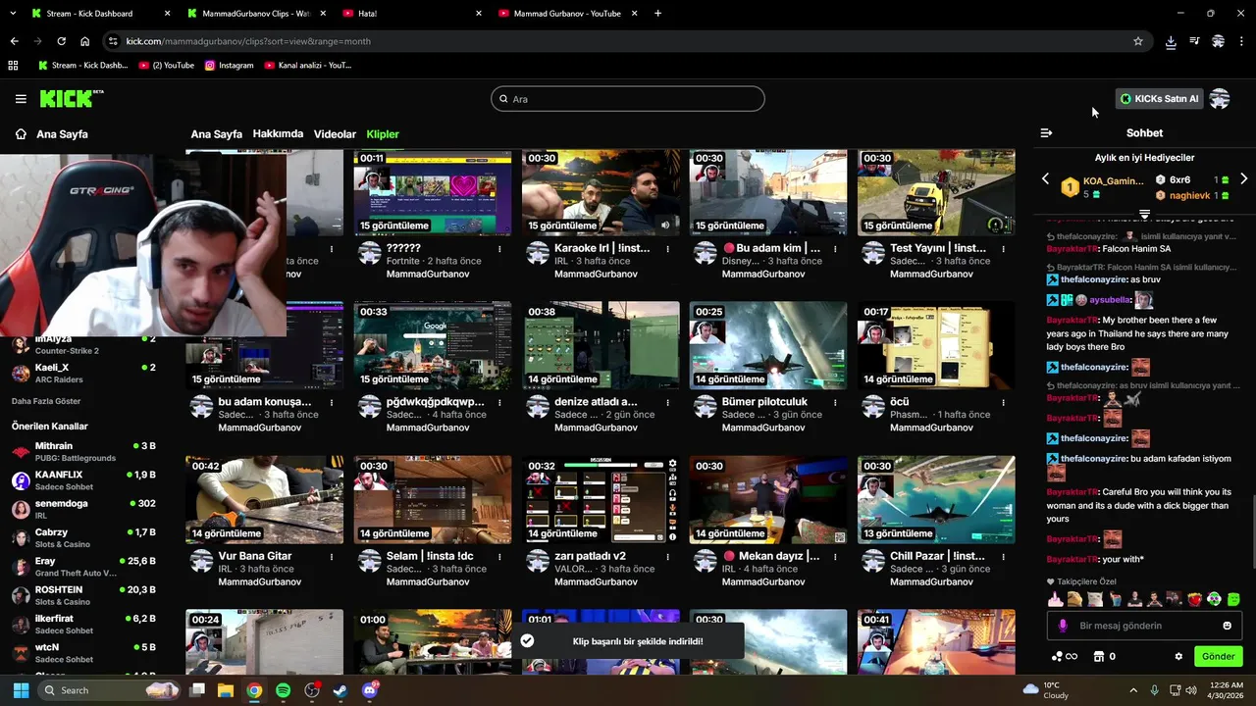Open the emoji picker in message box
Image resolution: width=1256 pixels, height=706 pixels.
point(1227,626)
